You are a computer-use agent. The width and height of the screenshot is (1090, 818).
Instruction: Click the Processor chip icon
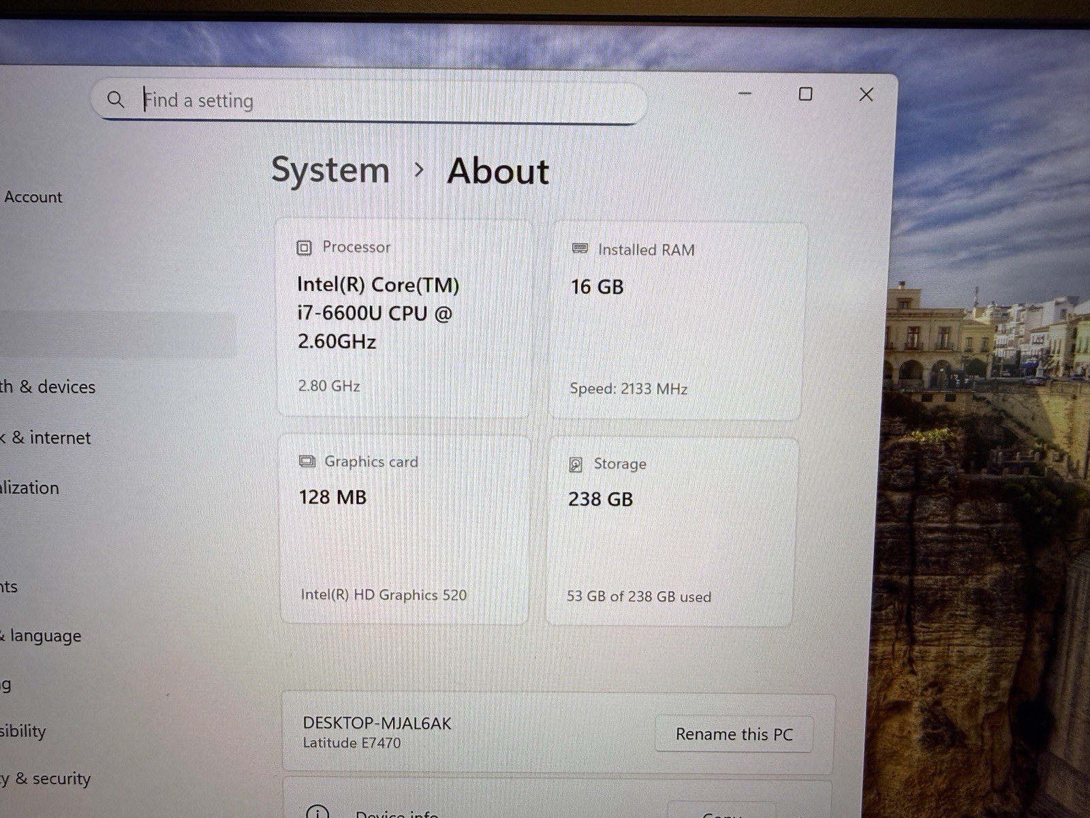304,247
